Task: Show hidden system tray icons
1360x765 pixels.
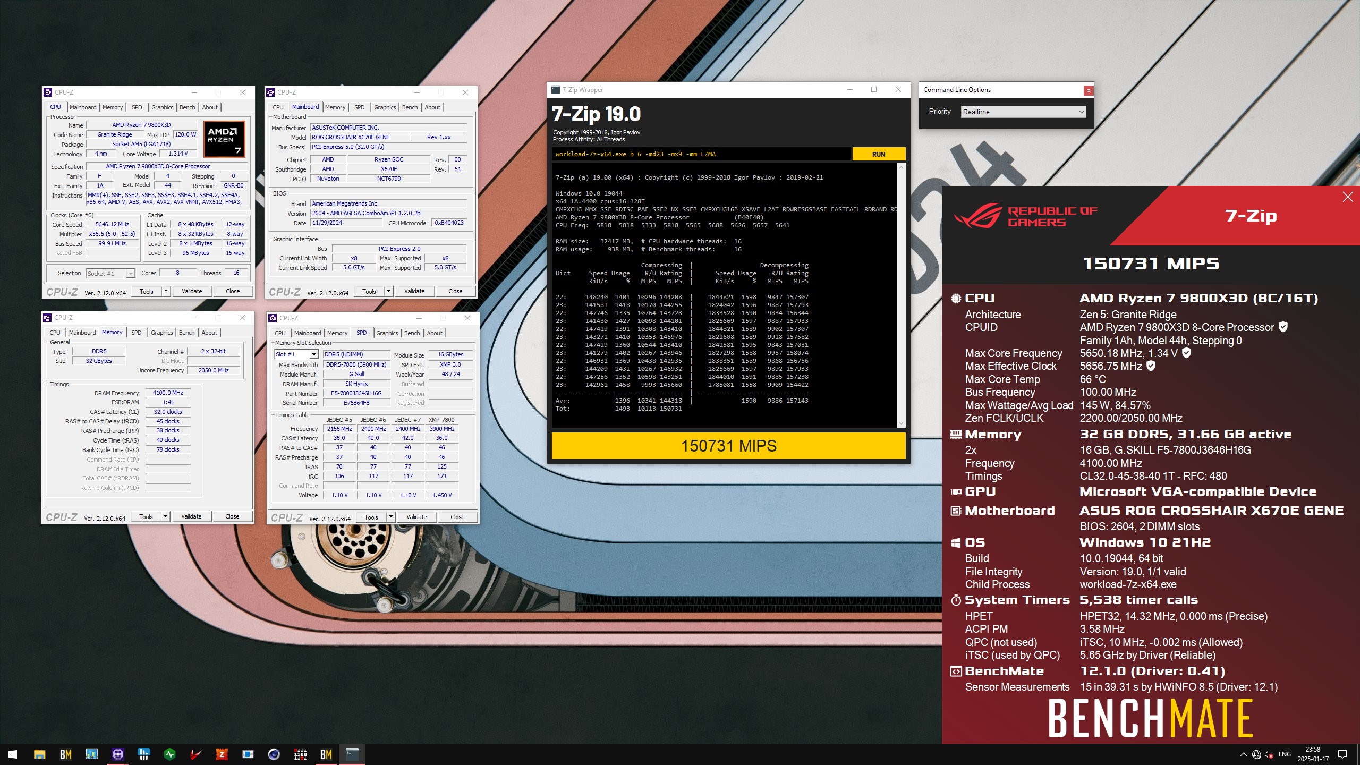Action: [1243, 754]
